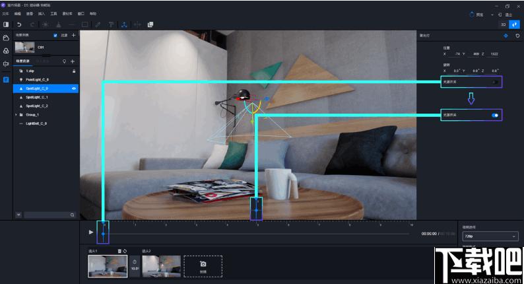This screenshot has height=284, width=524.
Task: Click the Redo arrow icon
Action: [x=32, y=24]
